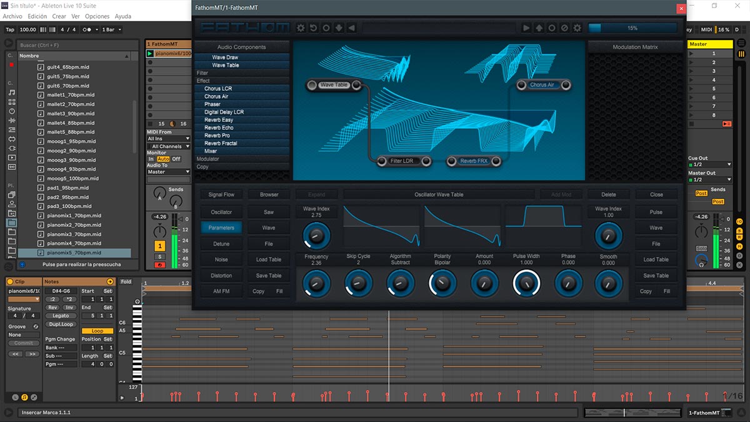Click the Fathom 15% volume bar

coord(632,28)
